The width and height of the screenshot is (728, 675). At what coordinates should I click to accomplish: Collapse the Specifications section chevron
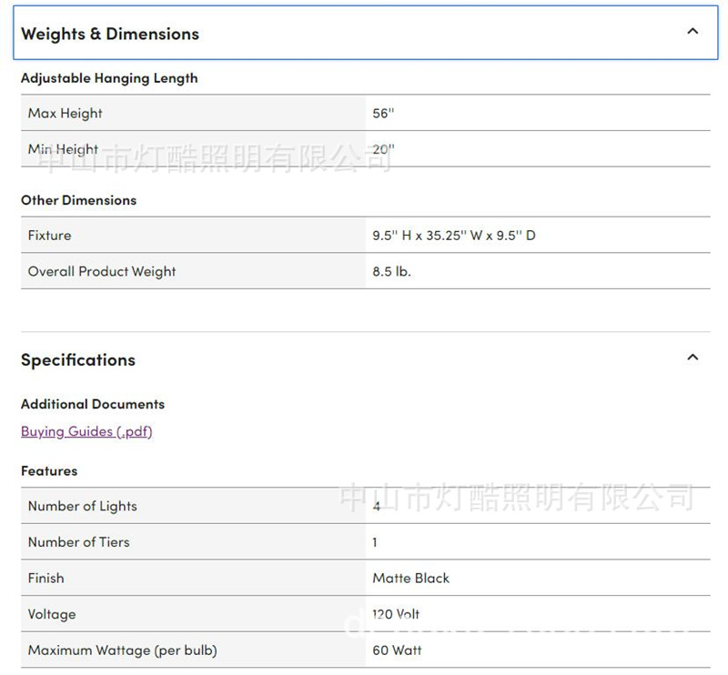[693, 358]
